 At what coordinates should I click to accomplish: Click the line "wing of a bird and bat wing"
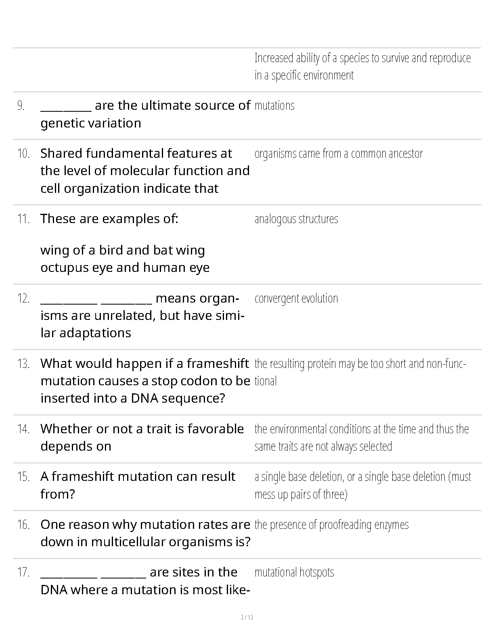tap(123, 250)
